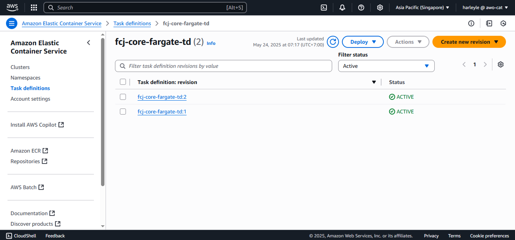Check the fcj-core-fargate-td:2 row checkbox
515x240 pixels.
coord(123,97)
